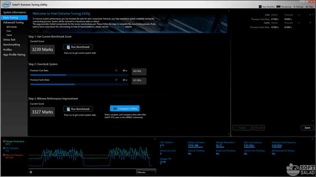Click the main panel scroll-down arrow
Viewport: 316px width, 177px height.
[228, 134]
